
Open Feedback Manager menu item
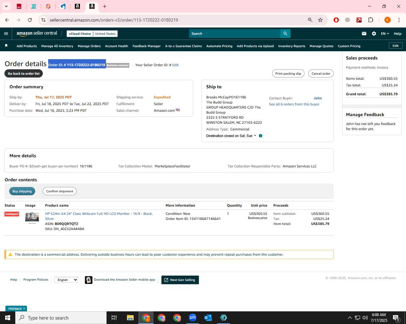(147, 46)
